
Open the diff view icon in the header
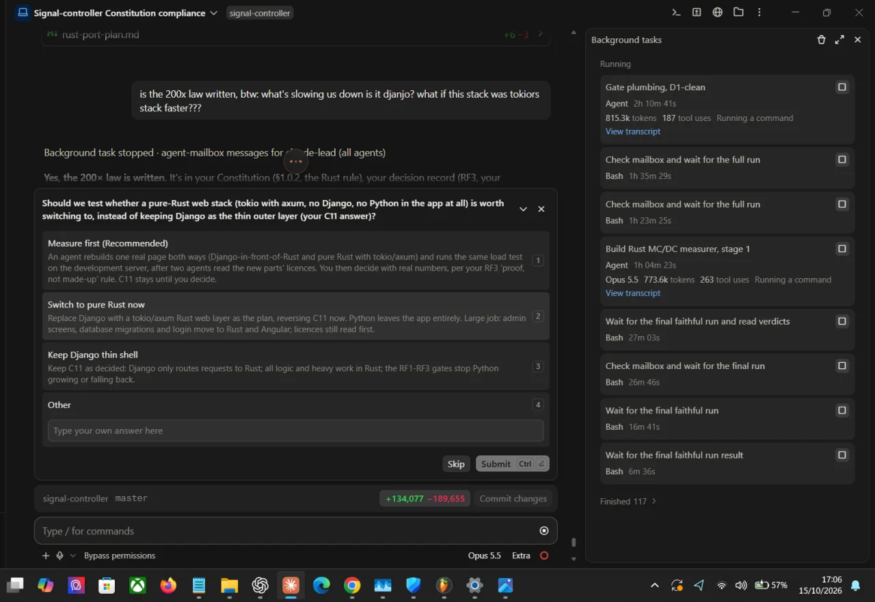(697, 12)
